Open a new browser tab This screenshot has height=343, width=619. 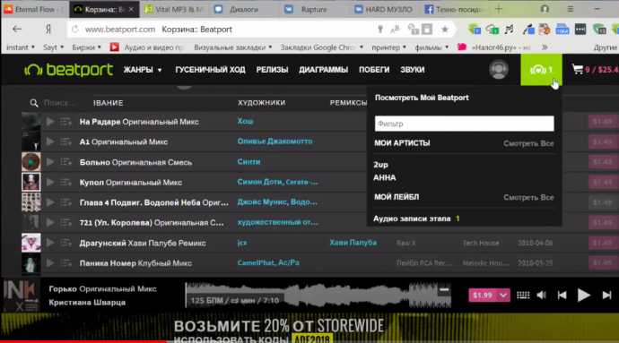click(499, 9)
